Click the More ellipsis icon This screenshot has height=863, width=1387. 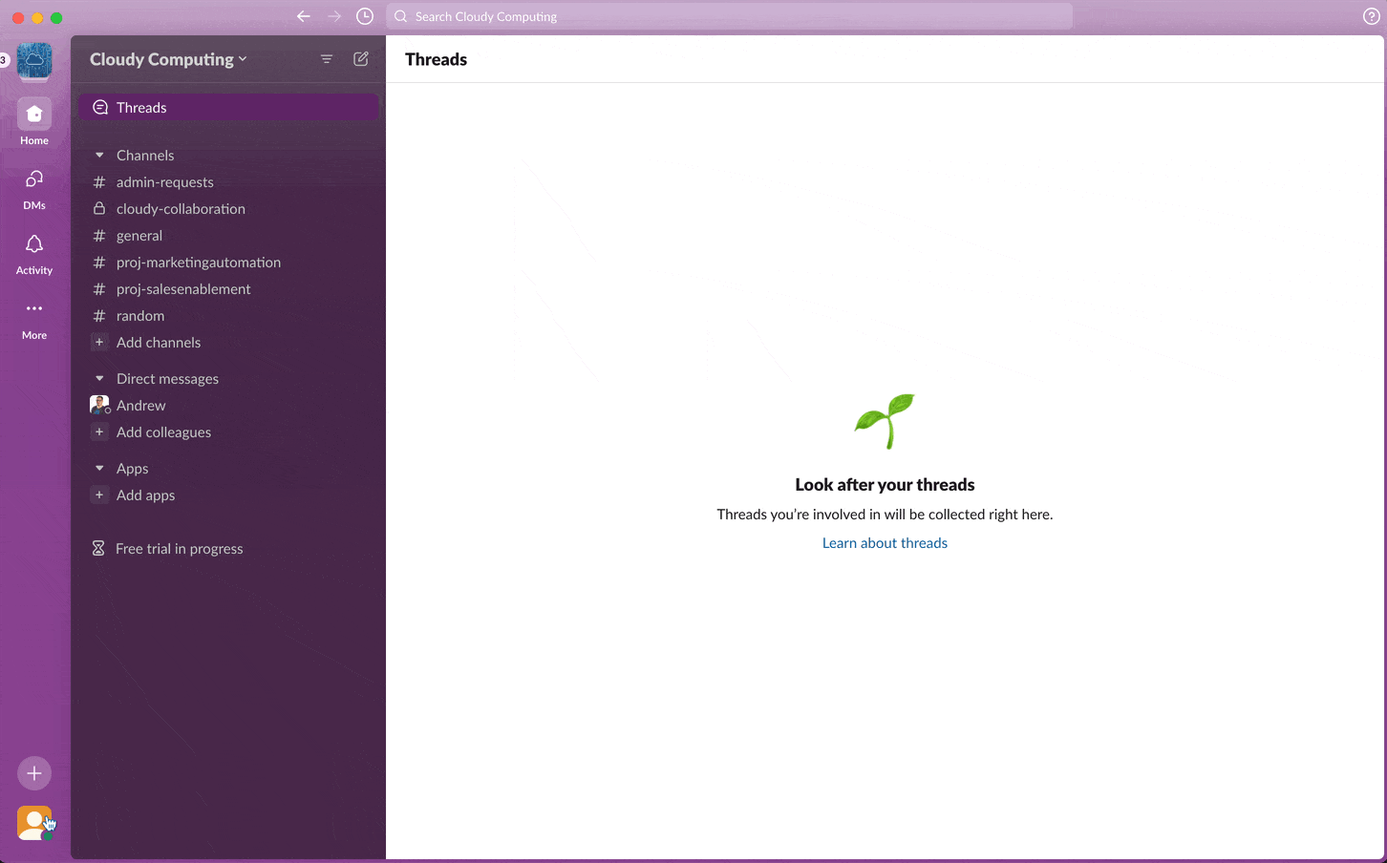(33, 308)
